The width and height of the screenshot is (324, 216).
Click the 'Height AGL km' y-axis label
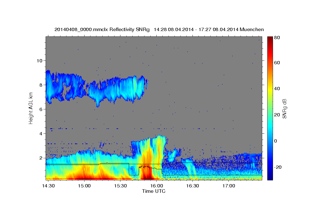tap(31, 109)
